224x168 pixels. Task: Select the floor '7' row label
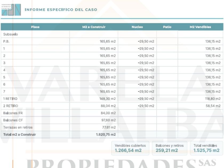tap(4, 91)
